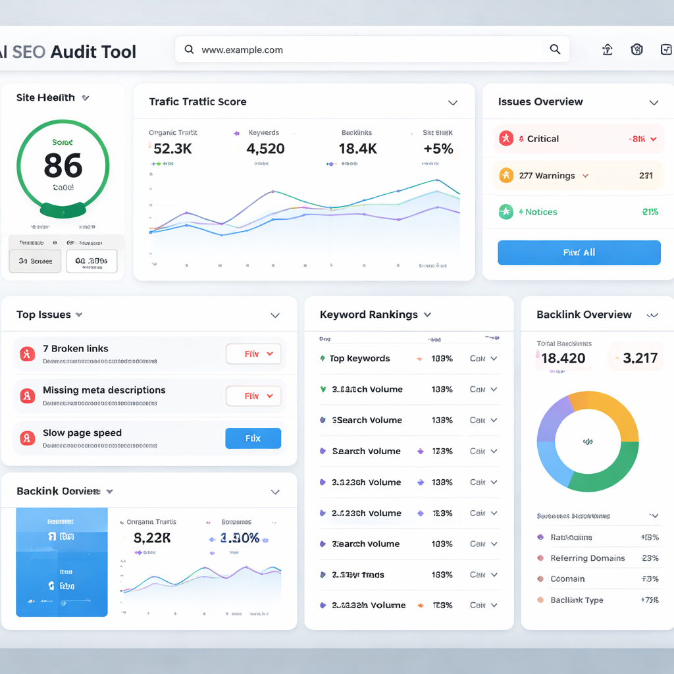674x674 pixels.
Task: Click the red broken links icon in Top Issues
Action: point(27,353)
